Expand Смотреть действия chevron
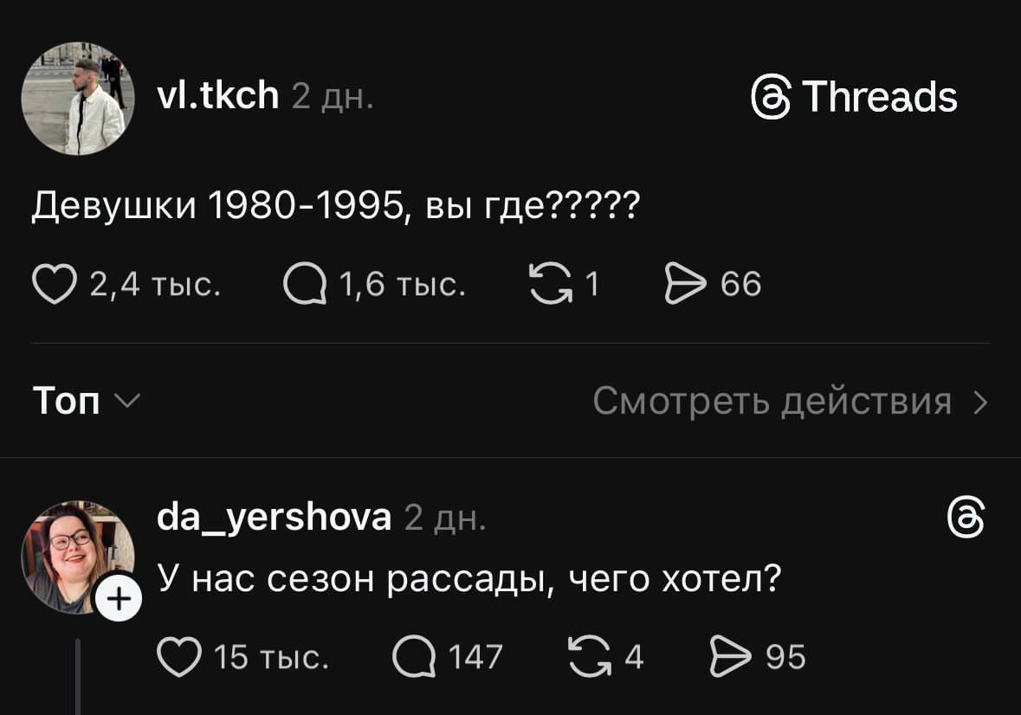Screen dimensions: 1021x715 point(980,401)
